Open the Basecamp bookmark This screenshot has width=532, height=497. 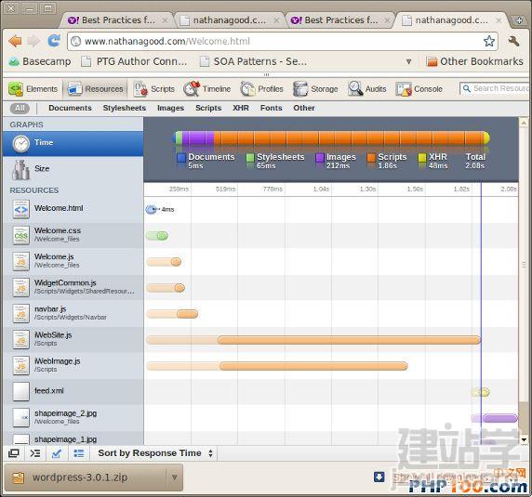tap(40, 61)
